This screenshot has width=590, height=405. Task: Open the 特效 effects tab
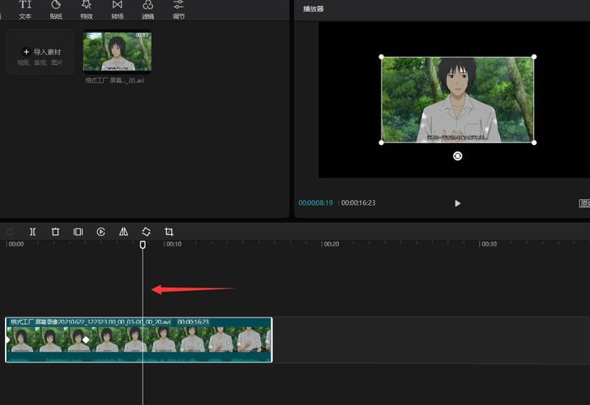tap(87, 10)
